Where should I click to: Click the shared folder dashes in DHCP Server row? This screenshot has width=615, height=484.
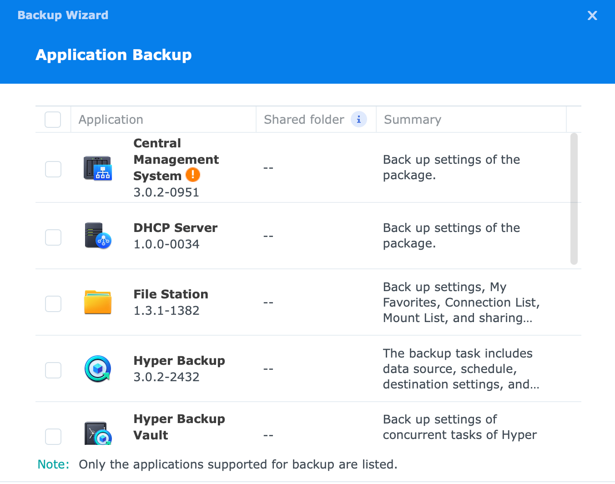(x=268, y=236)
